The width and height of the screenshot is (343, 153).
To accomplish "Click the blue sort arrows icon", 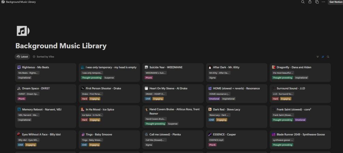I will [x=323, y=57].
